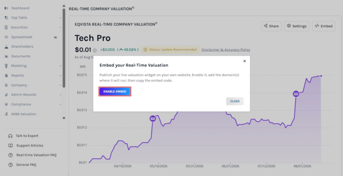Click the General FAQ question icon
The image size is (343, 176).
tap(10, 165)
